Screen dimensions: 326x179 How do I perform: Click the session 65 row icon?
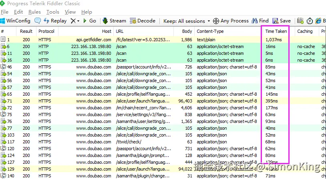click(x=3, y=94)
